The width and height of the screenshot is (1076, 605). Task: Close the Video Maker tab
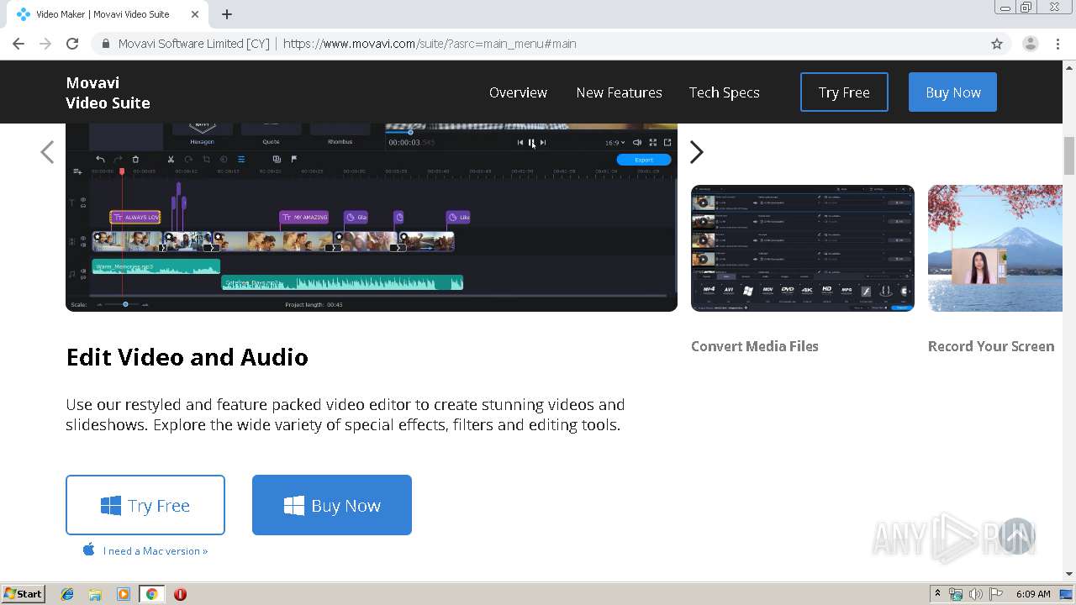[x=195, y=14]
